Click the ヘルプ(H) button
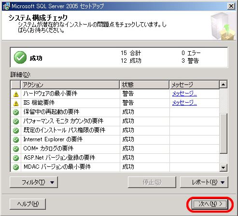 point(28,204)
